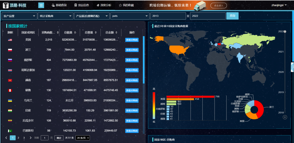Viewport: 294px width, 143px height.
Task: Expand the side panel arrow at right edge
Action: point(292,67)
